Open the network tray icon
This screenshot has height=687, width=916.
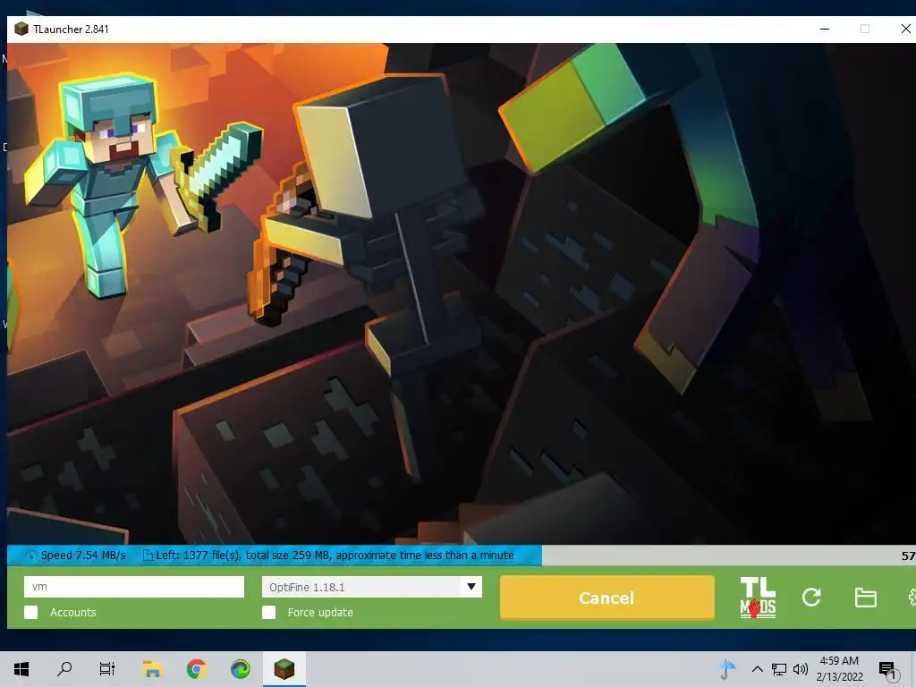(779, 669)
